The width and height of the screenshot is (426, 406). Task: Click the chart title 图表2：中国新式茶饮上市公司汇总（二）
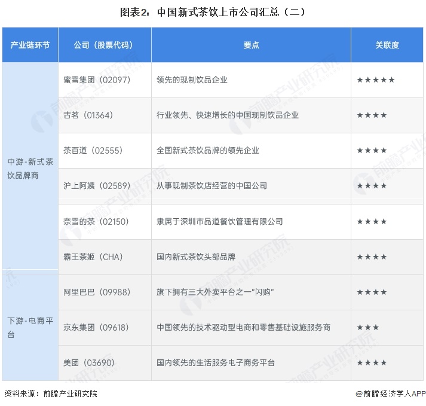pos(213,12)
